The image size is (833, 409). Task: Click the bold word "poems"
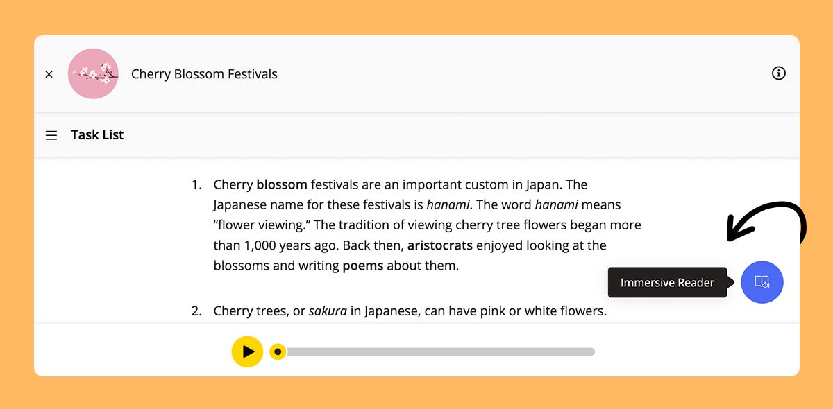pyautogui.click(x=362, y=266)
